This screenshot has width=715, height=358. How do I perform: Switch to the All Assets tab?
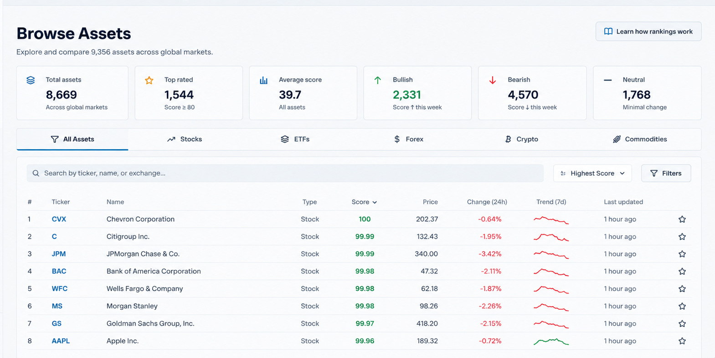72,139
